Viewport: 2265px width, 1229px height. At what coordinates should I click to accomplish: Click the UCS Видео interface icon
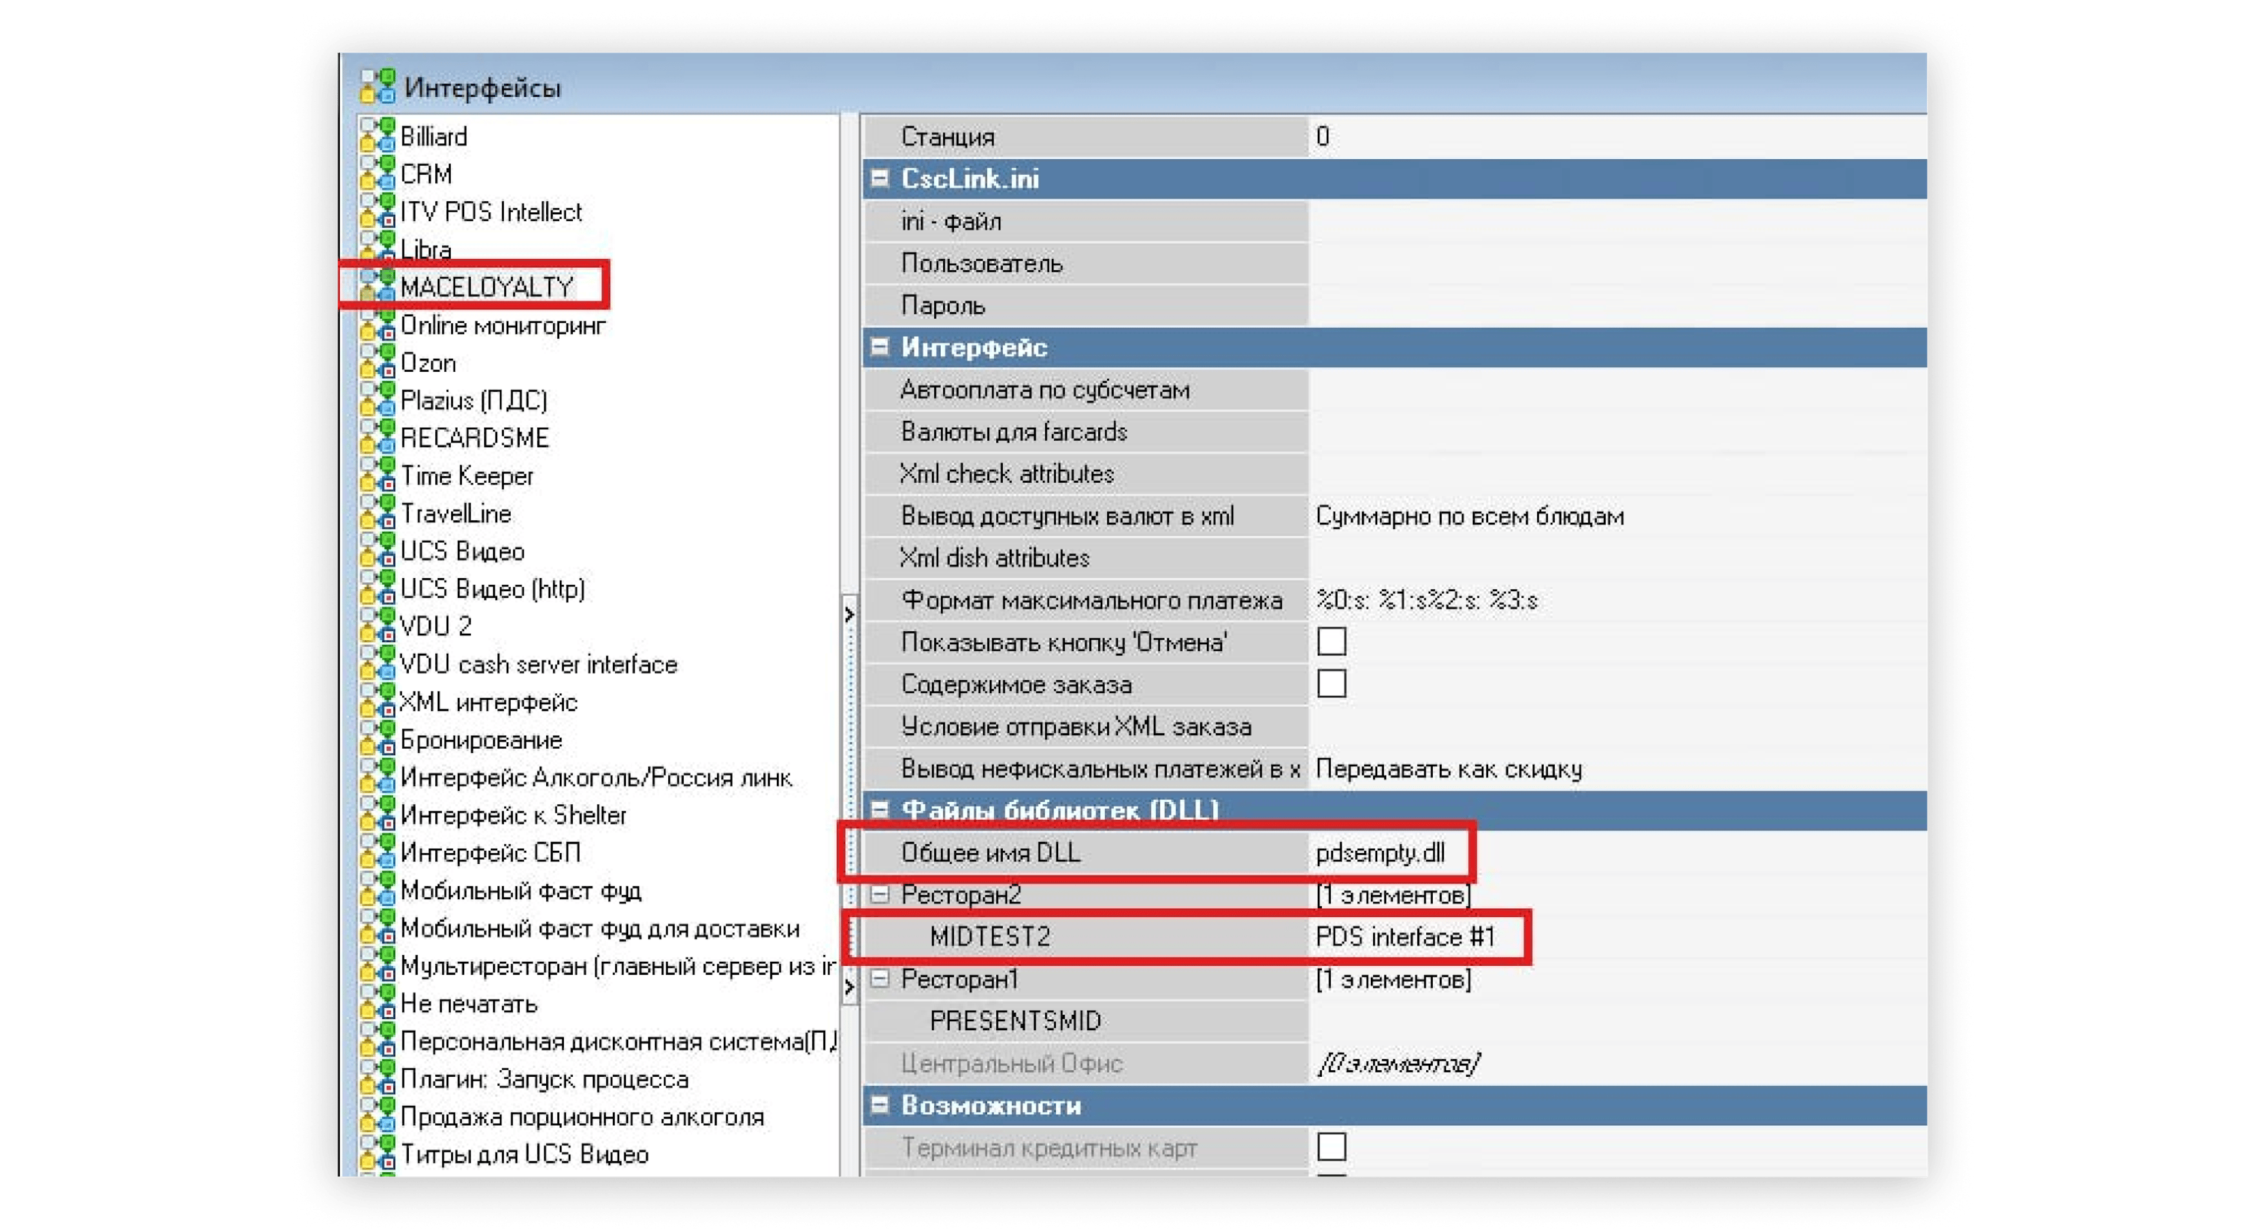(x=379, y=552)
